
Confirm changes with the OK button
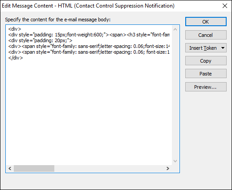pos(206,22)
